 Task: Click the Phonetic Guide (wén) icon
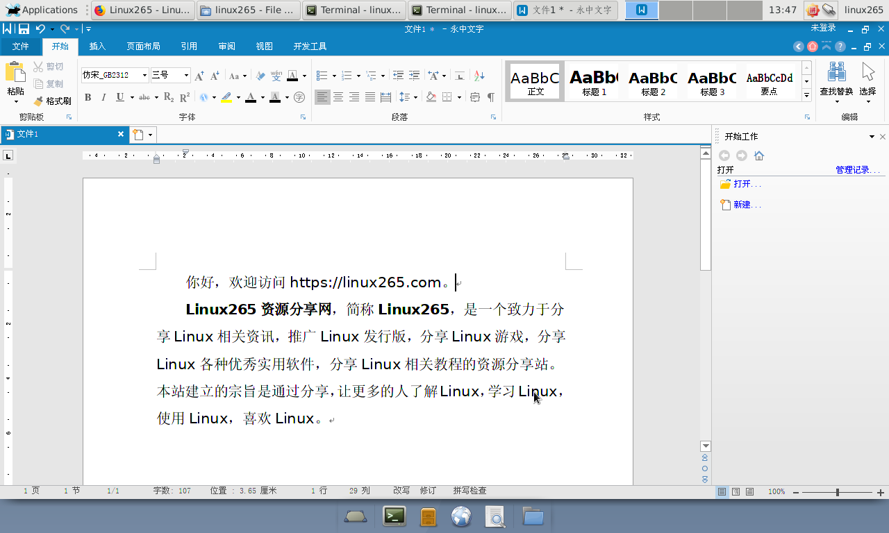click(x=276, y=76)
